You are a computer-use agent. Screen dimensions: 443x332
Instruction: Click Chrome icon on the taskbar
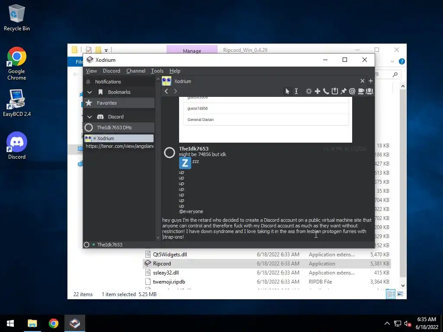pos(53,323)
